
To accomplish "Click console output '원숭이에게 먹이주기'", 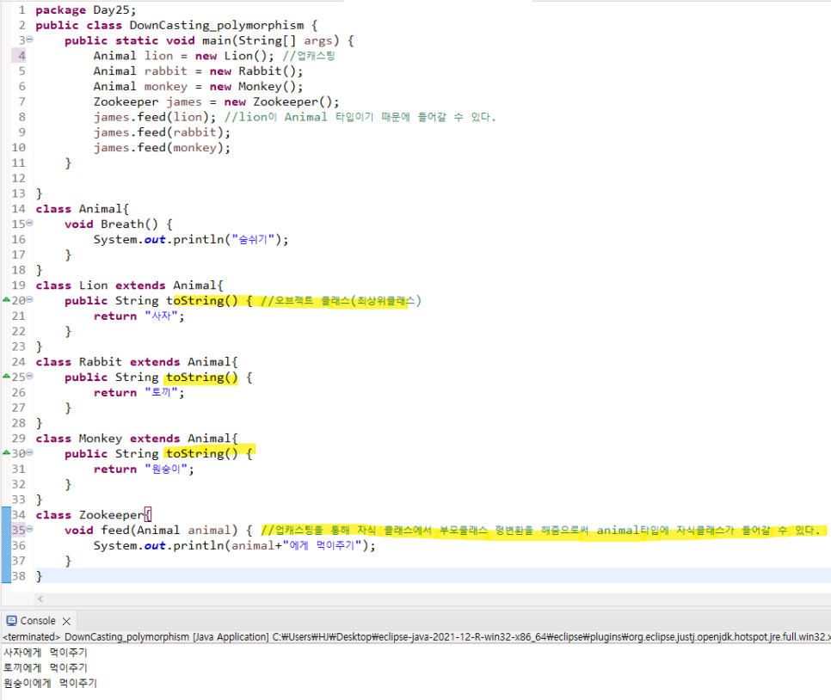I will 51,683.
